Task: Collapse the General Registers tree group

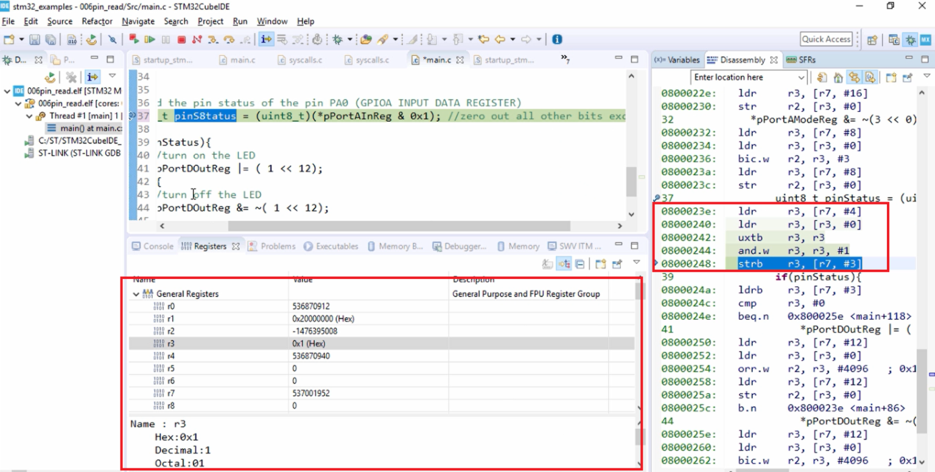Action: (x=136, y=294)
